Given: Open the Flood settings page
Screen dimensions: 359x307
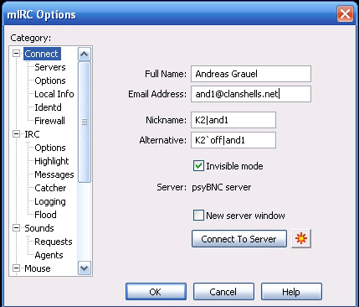Looking at the screenshot, I should pos(45,215).
